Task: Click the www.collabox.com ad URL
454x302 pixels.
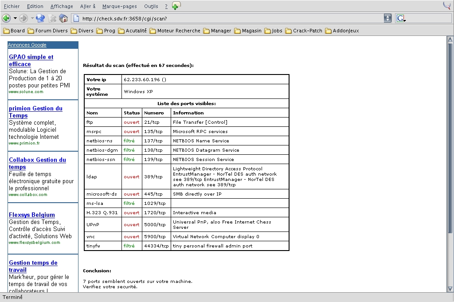Action: (x=28, y=195)
